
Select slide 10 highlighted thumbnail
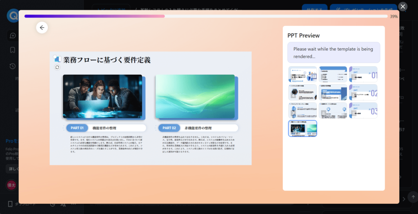[302, 128]
